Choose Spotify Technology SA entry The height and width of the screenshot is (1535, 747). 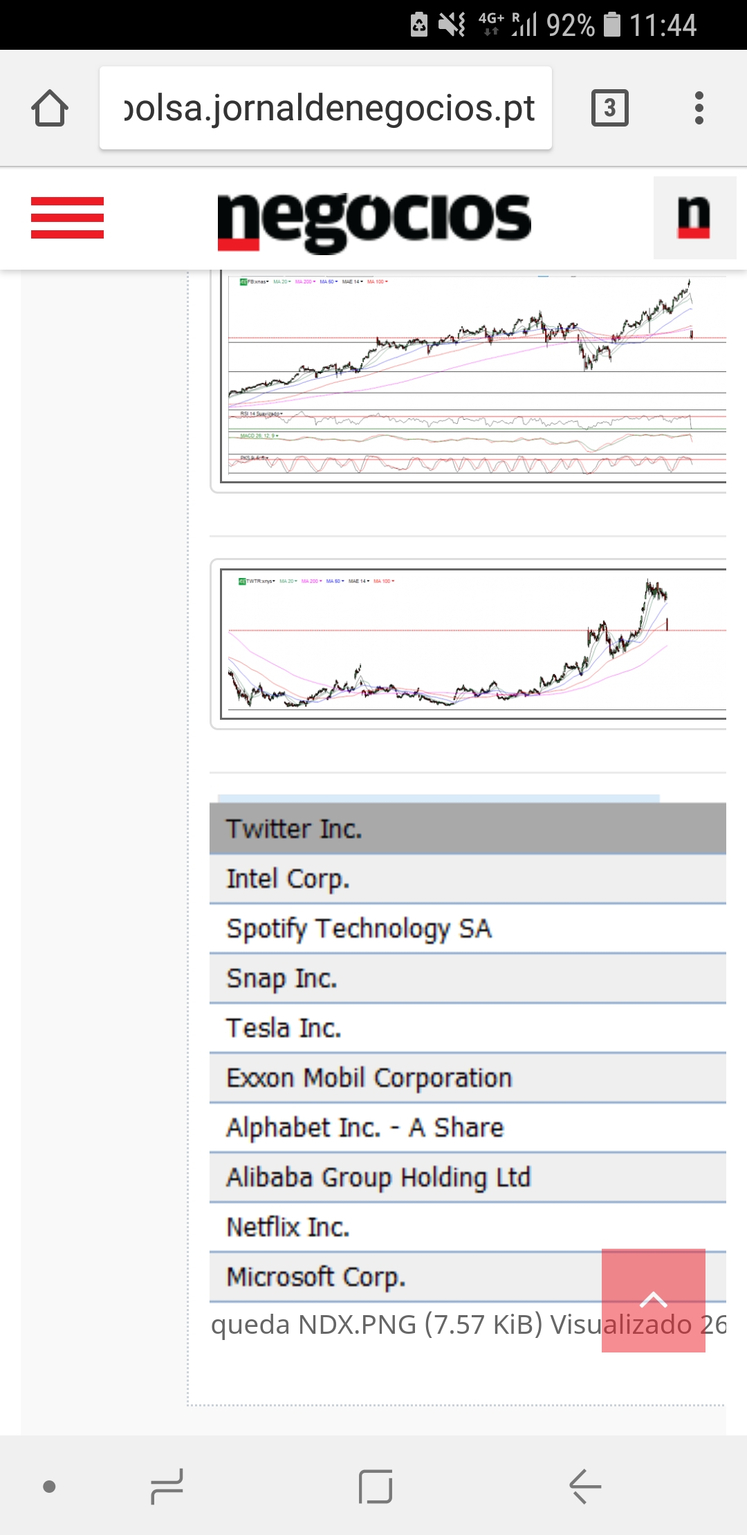click(x=359, y=929)
